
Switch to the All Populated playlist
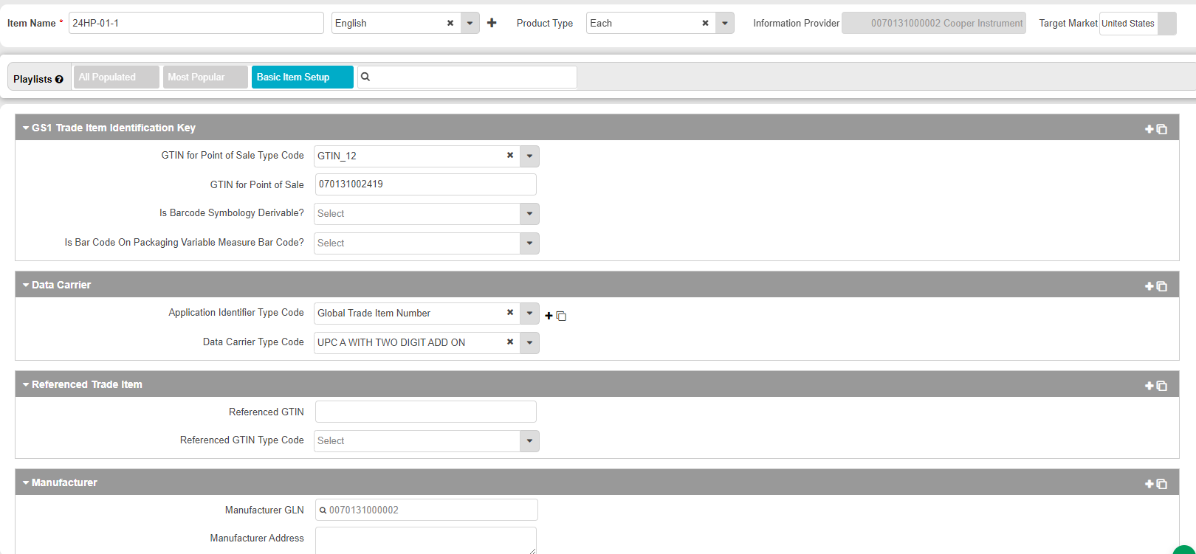point(116,77)
